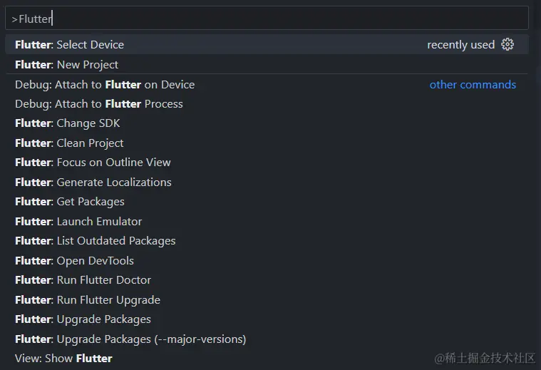The image size is (541, 370).
Task: Choose Flutter: Focus on Outline View
Action: tap(267, 163)
